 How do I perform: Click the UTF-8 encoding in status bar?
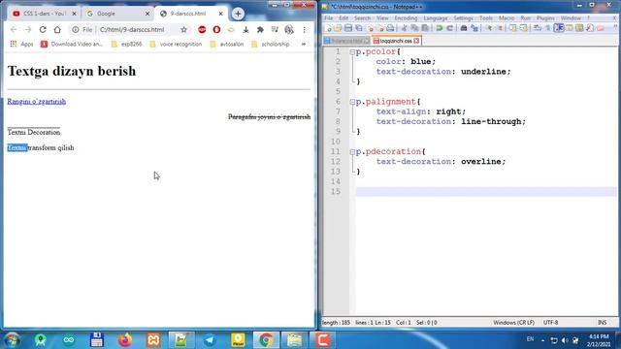(550, 323)
